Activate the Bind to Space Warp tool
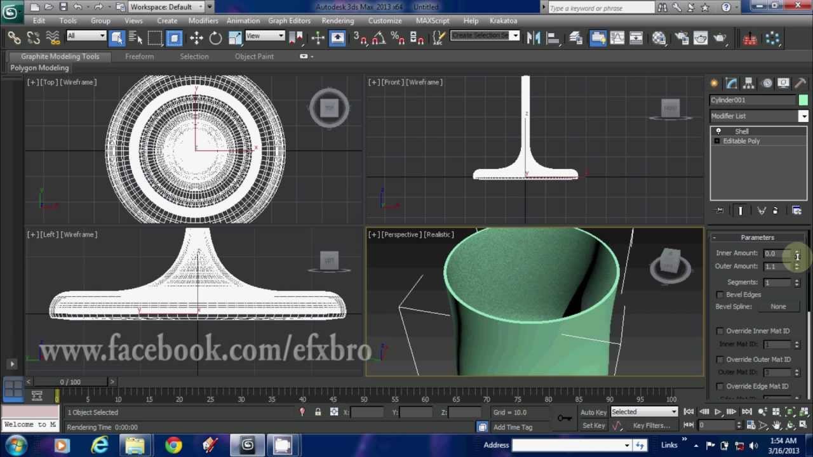 coord(53,38)
